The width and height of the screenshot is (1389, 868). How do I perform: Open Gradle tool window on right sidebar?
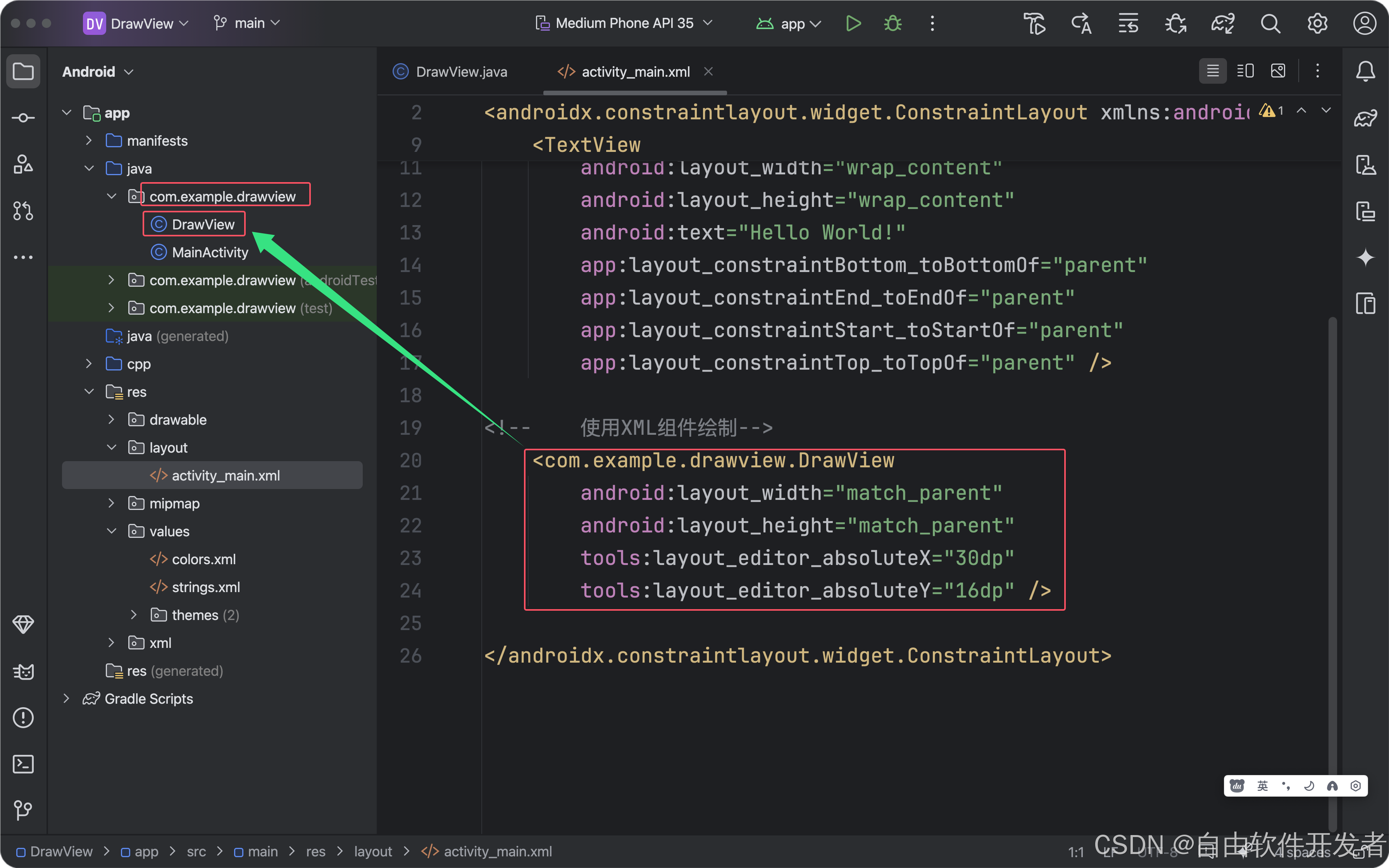[x=1365, y=118]
